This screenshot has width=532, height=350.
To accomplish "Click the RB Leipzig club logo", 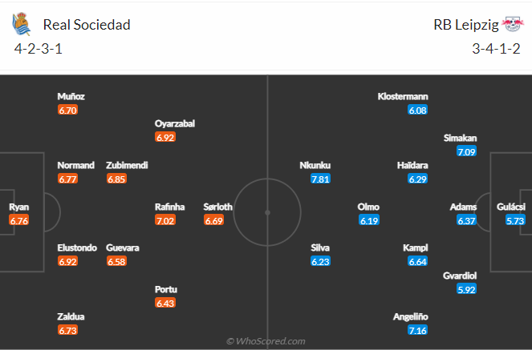I will point(512,24).
